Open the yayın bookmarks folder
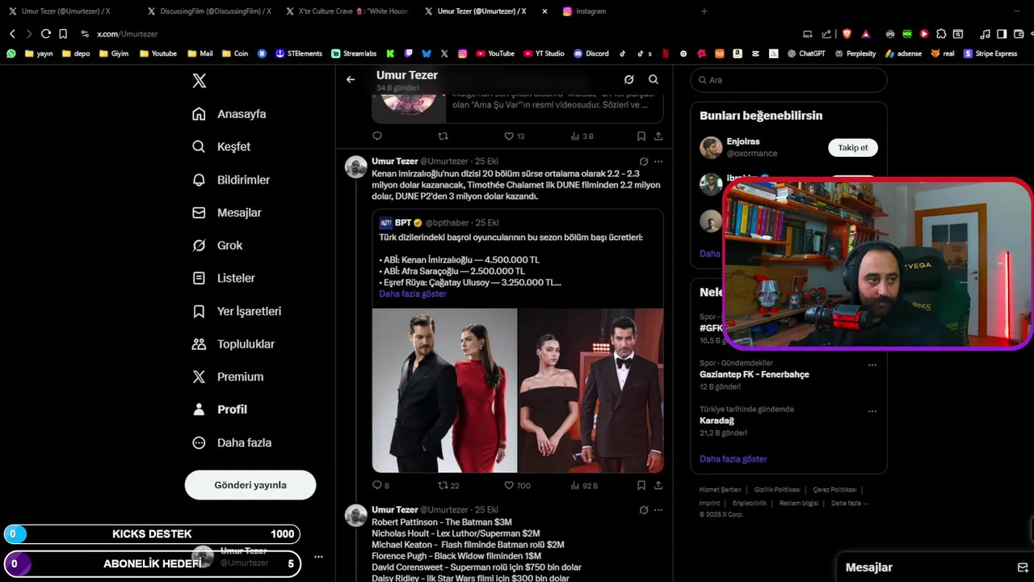 tap(39, 53)
